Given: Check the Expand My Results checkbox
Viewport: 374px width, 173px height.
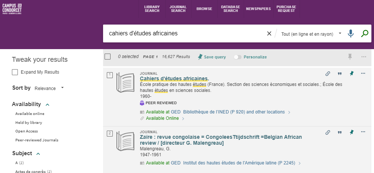Looking at the screenshot, I should tap(15, 72).
